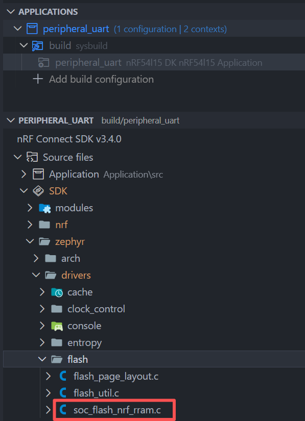This screenshot has width=305, height=421.
Task: Click the modules puzzle folder icon
Action: [44, 208]
